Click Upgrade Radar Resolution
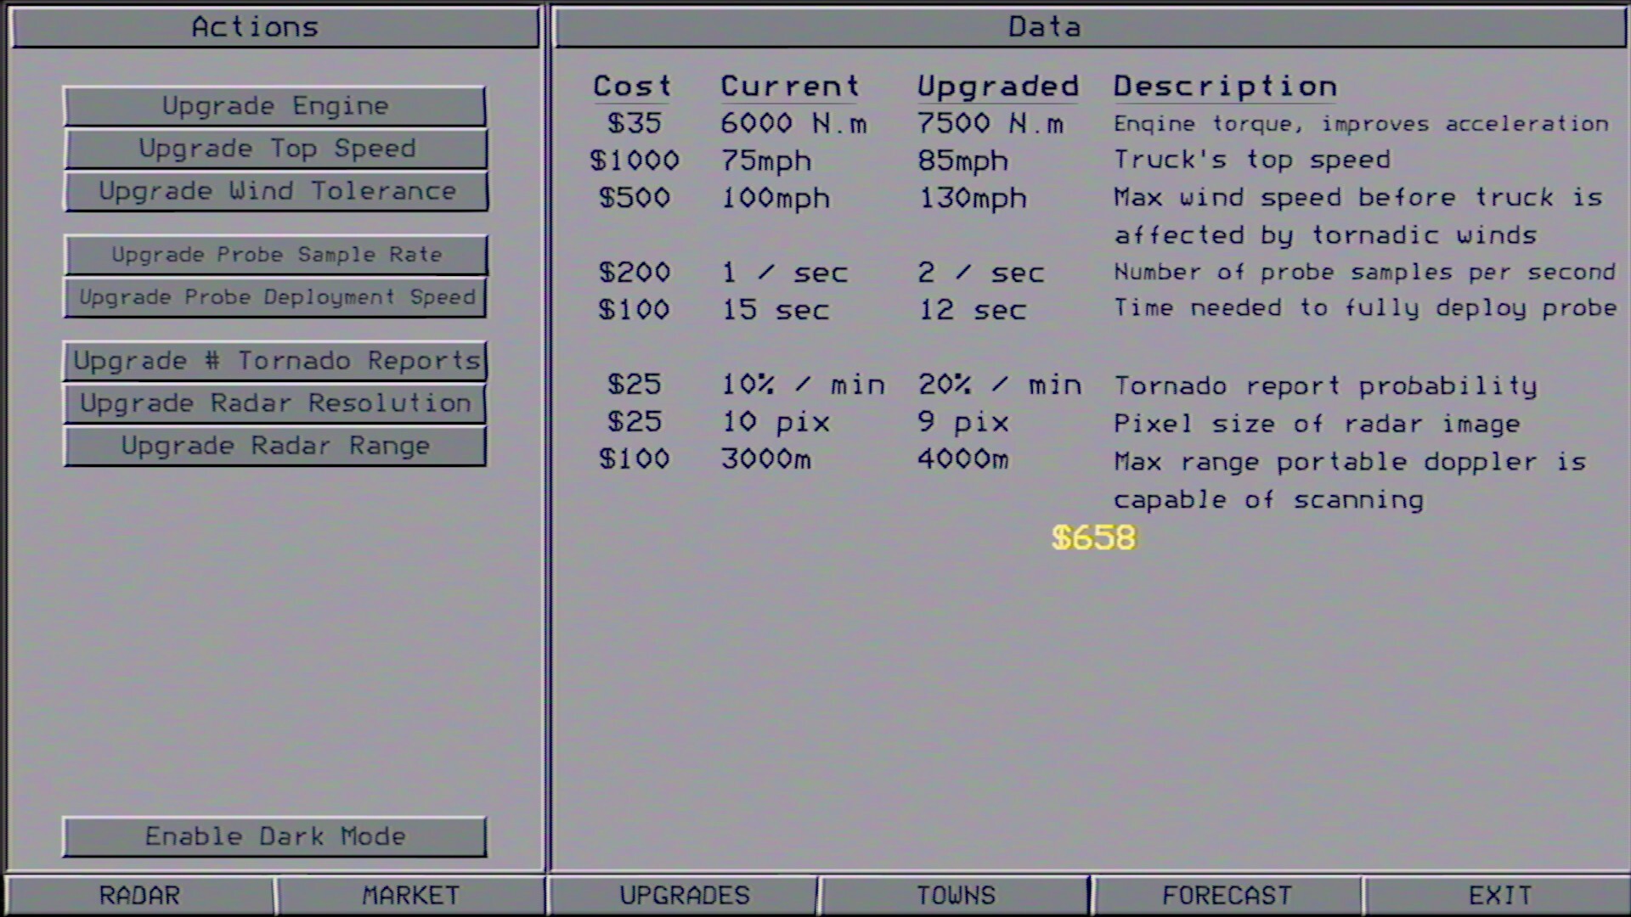1631x917 pixels. click(x=275, y=402)
